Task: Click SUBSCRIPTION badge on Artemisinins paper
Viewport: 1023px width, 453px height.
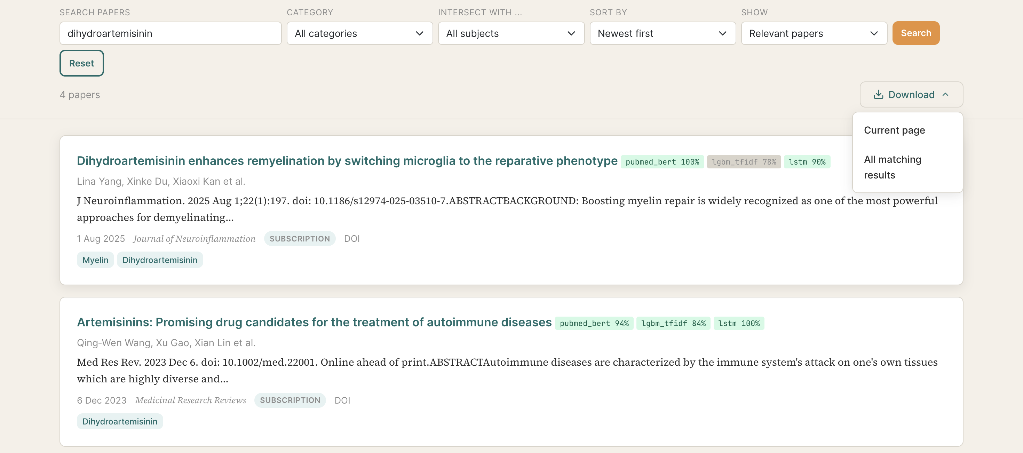Action: point(290,400)
